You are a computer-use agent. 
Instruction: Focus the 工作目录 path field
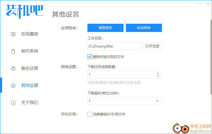coord(114,46)
